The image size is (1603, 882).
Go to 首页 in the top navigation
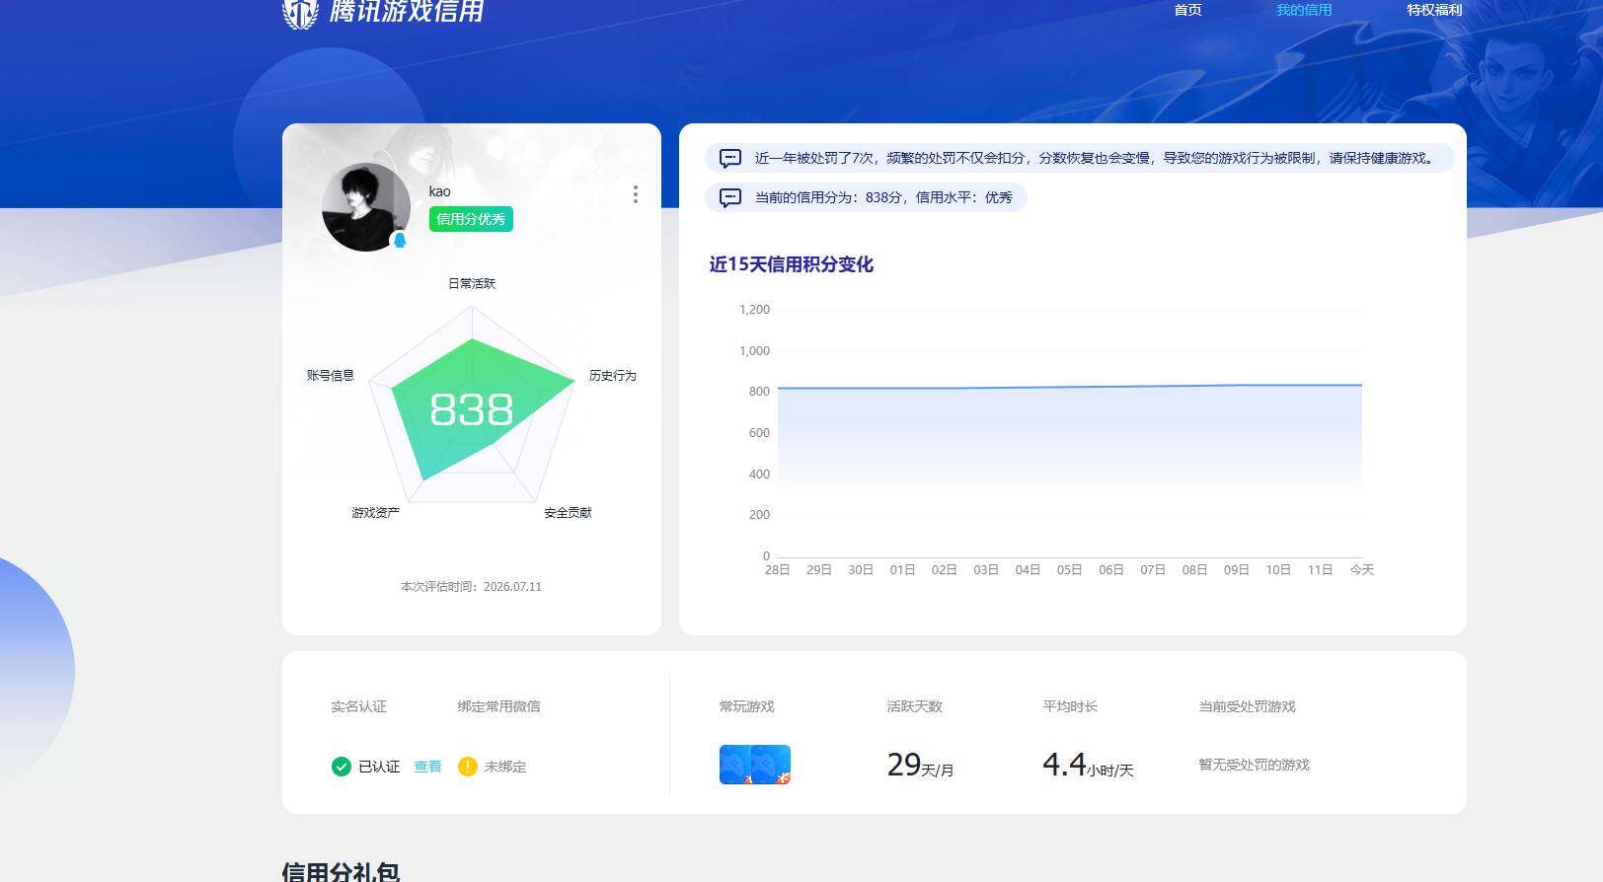pos(1187,10)
